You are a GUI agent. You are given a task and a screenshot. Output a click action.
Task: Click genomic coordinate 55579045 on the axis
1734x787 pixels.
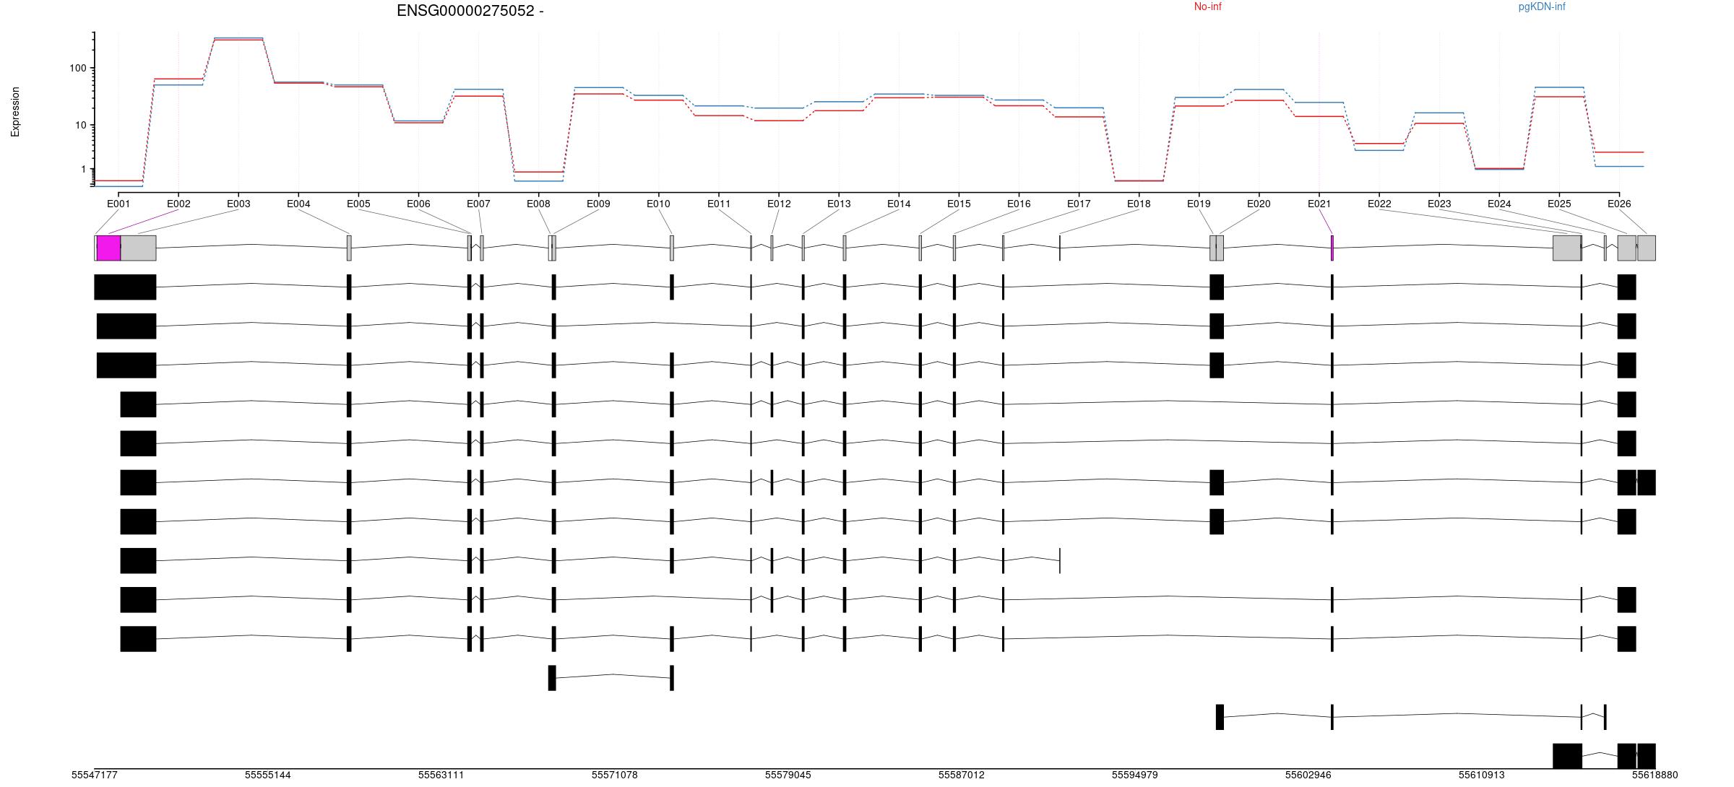pos(788,775)
